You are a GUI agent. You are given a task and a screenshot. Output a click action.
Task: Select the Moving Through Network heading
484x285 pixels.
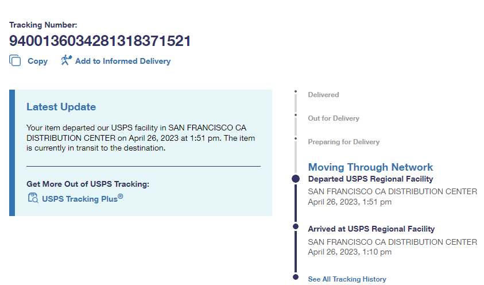(x=370, y=167)
